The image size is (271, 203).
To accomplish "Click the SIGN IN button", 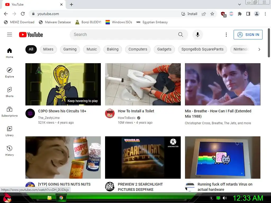I will (x=248, y=35).
